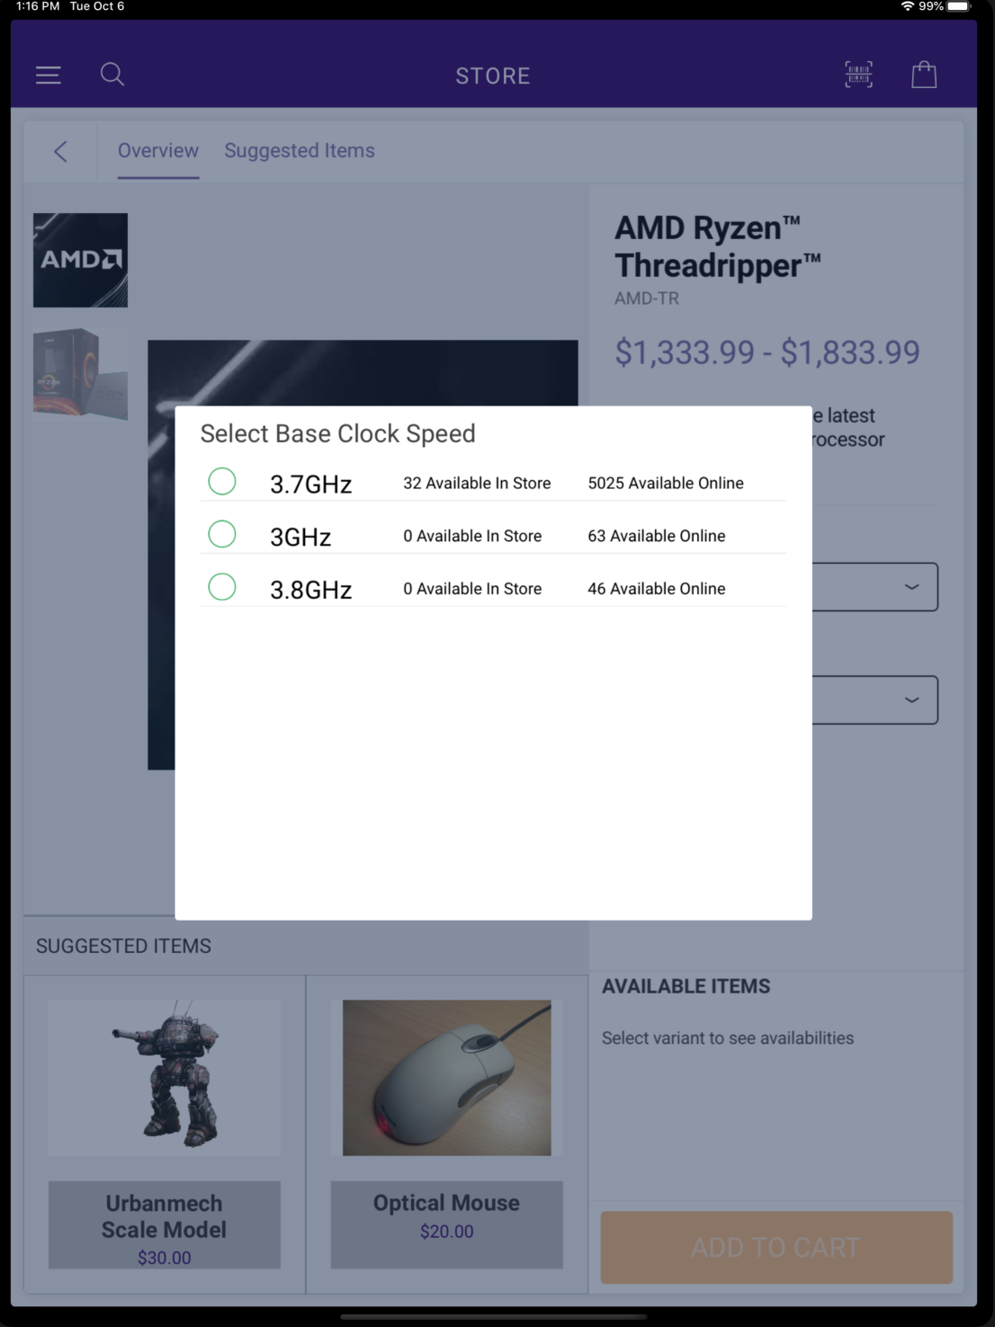Open the shopping bag cart icon
Screen dimensions: 995x1327
[924, 75]
